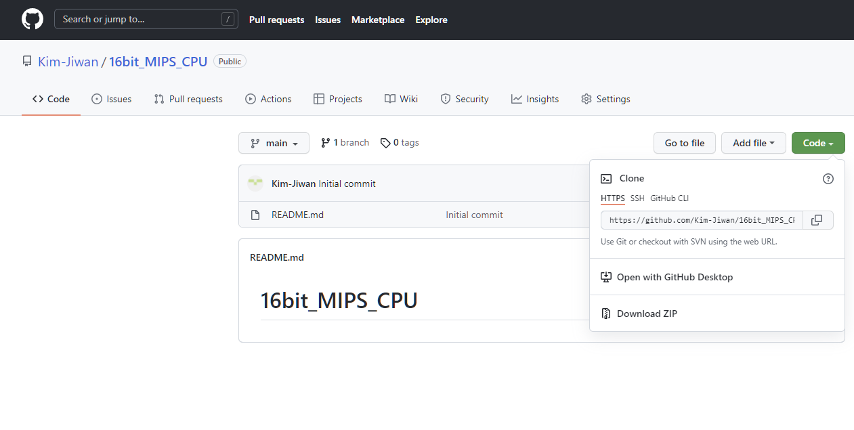Image resolution: width=854 pixels, height=430 pixels.
Task: Open Kim-Jiwan author link in commit header
Action: [x=293, y=184]
